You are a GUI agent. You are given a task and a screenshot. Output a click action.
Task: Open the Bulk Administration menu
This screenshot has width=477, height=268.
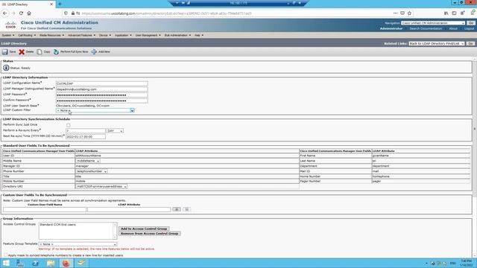click(x=177, y=36)
